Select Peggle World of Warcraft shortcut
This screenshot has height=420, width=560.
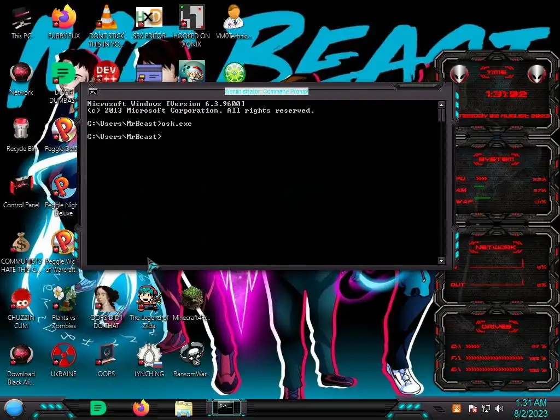coord(62,252)
